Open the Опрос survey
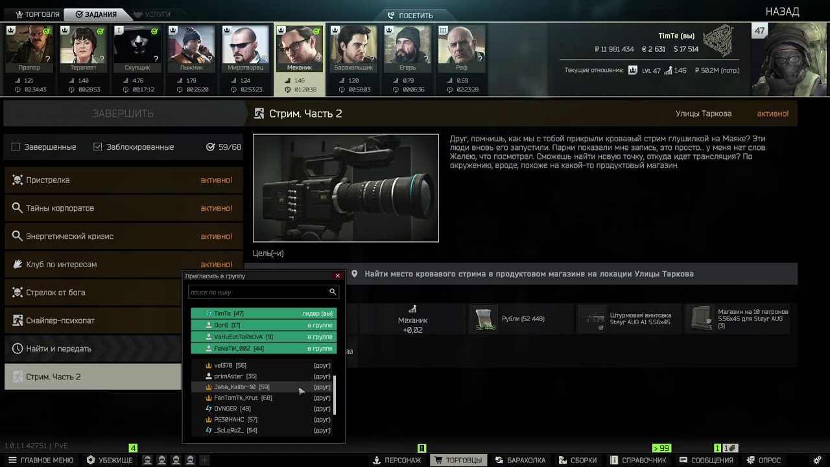This screenshot has width=830, height=467. click(x=763, y=460)
